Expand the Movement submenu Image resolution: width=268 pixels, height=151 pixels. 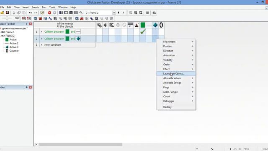(x=176, y=42)
